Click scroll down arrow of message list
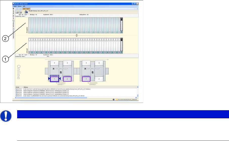The image size is (229, 141). tap(138, 96)
